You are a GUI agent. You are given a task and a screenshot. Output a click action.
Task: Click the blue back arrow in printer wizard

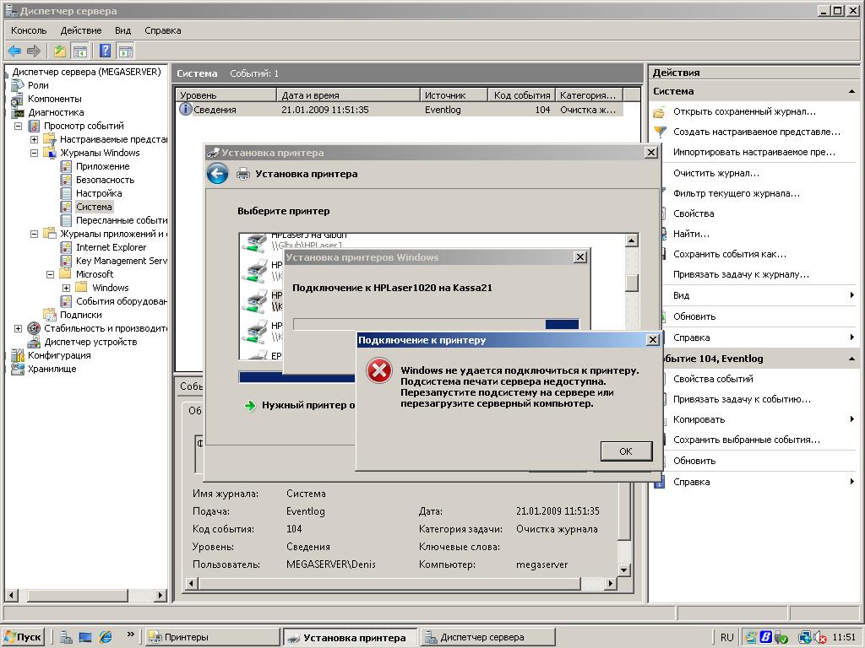point(217,174)
